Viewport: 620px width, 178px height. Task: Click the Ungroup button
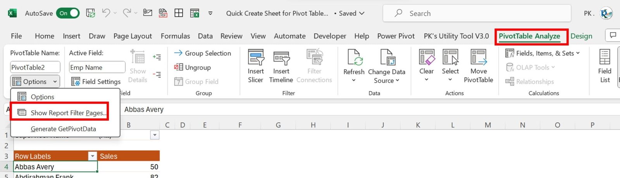pyautogui.click(x=193, y=67)
